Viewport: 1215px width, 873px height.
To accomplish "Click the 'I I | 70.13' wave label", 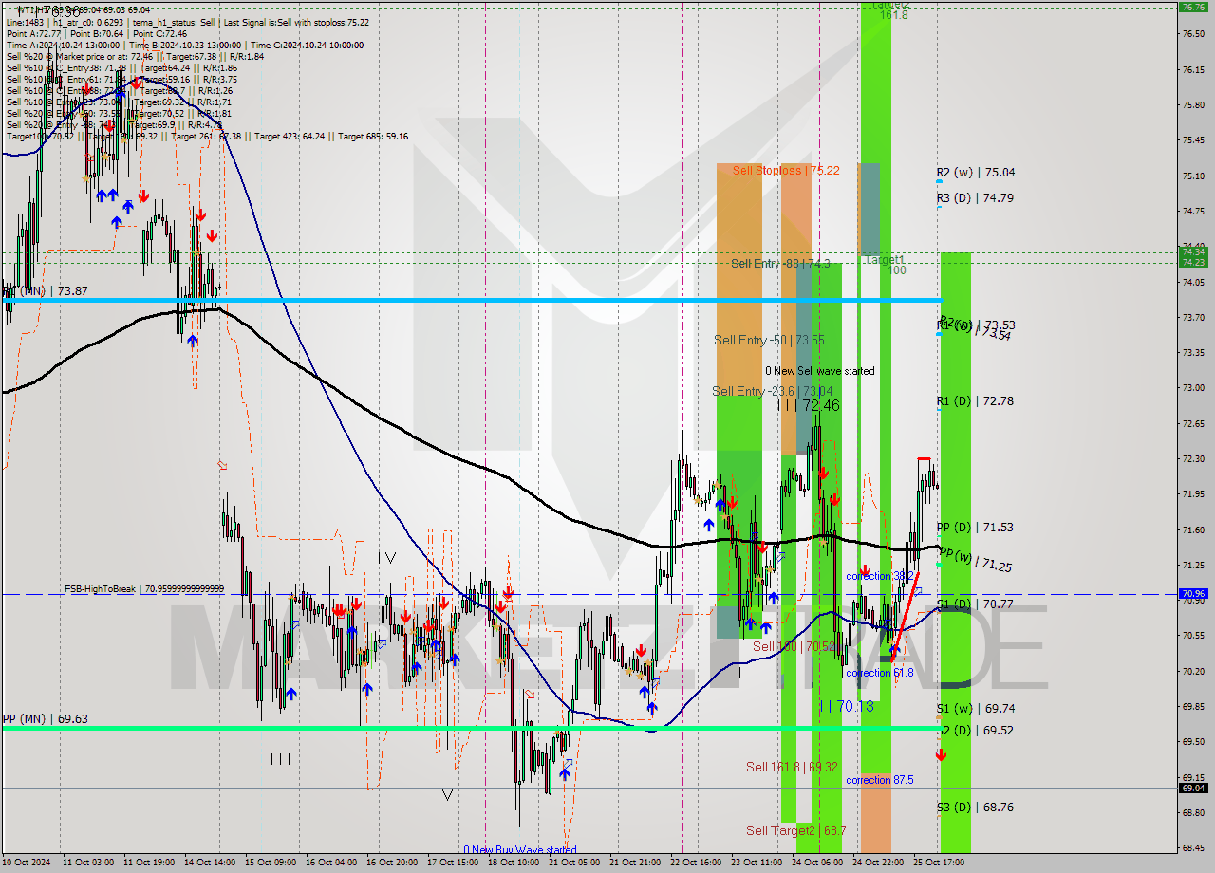I will pyautogui.click(x=842, y=705).
